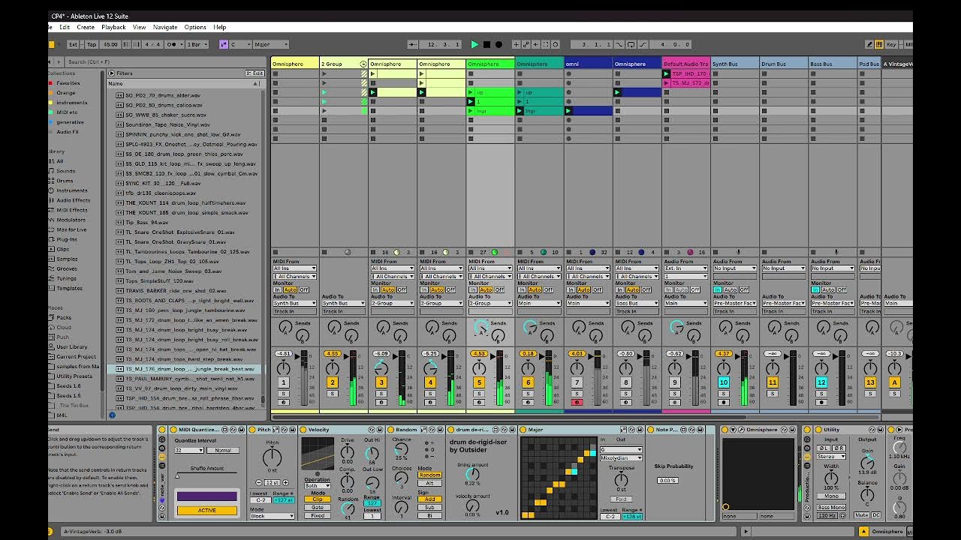
Task: Open the Mixolydian scale dropdown in Scale device
Action: (x=621, y=458)
